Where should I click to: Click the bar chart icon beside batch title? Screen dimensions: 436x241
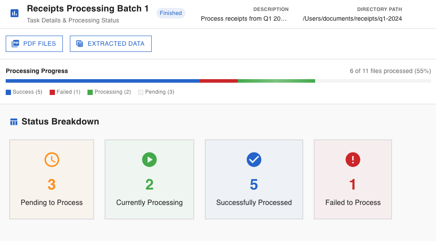click(15, 13)
